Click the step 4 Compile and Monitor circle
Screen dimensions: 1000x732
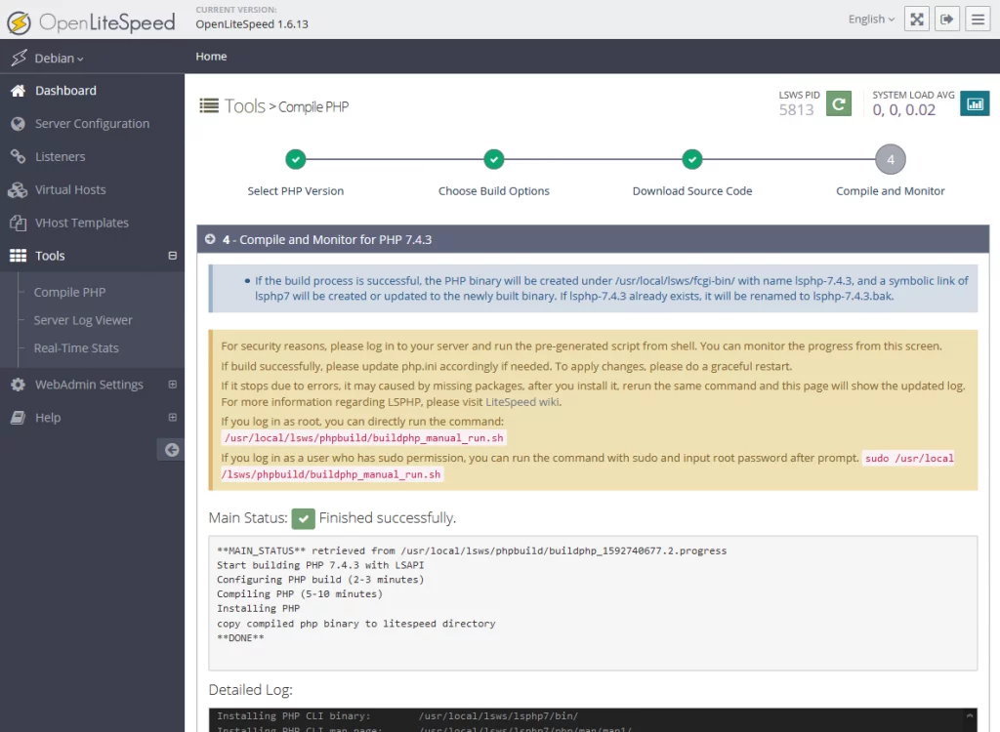(891, 159)
